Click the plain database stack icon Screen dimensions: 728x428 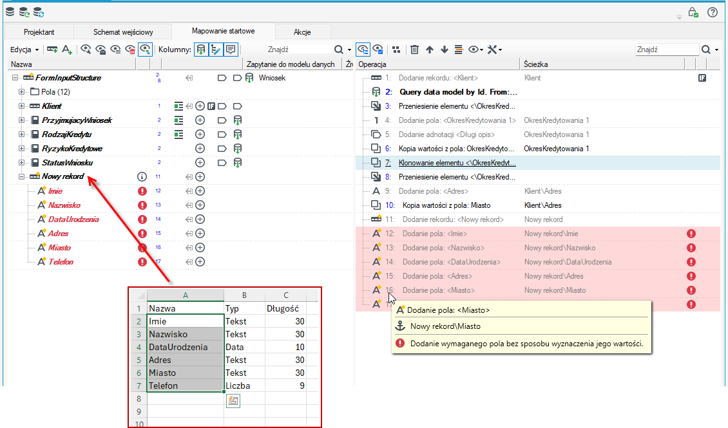(x=10, y=12)
